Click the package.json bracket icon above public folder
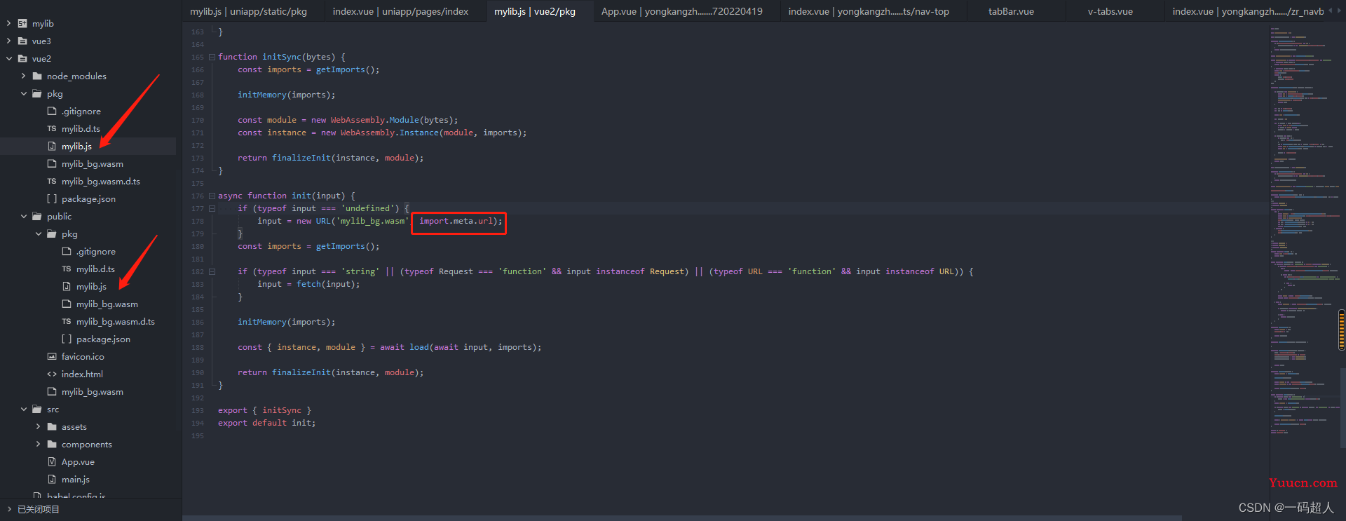Image resolution: width=1346 pixels, height=521 pixels. tap(52, 198)
